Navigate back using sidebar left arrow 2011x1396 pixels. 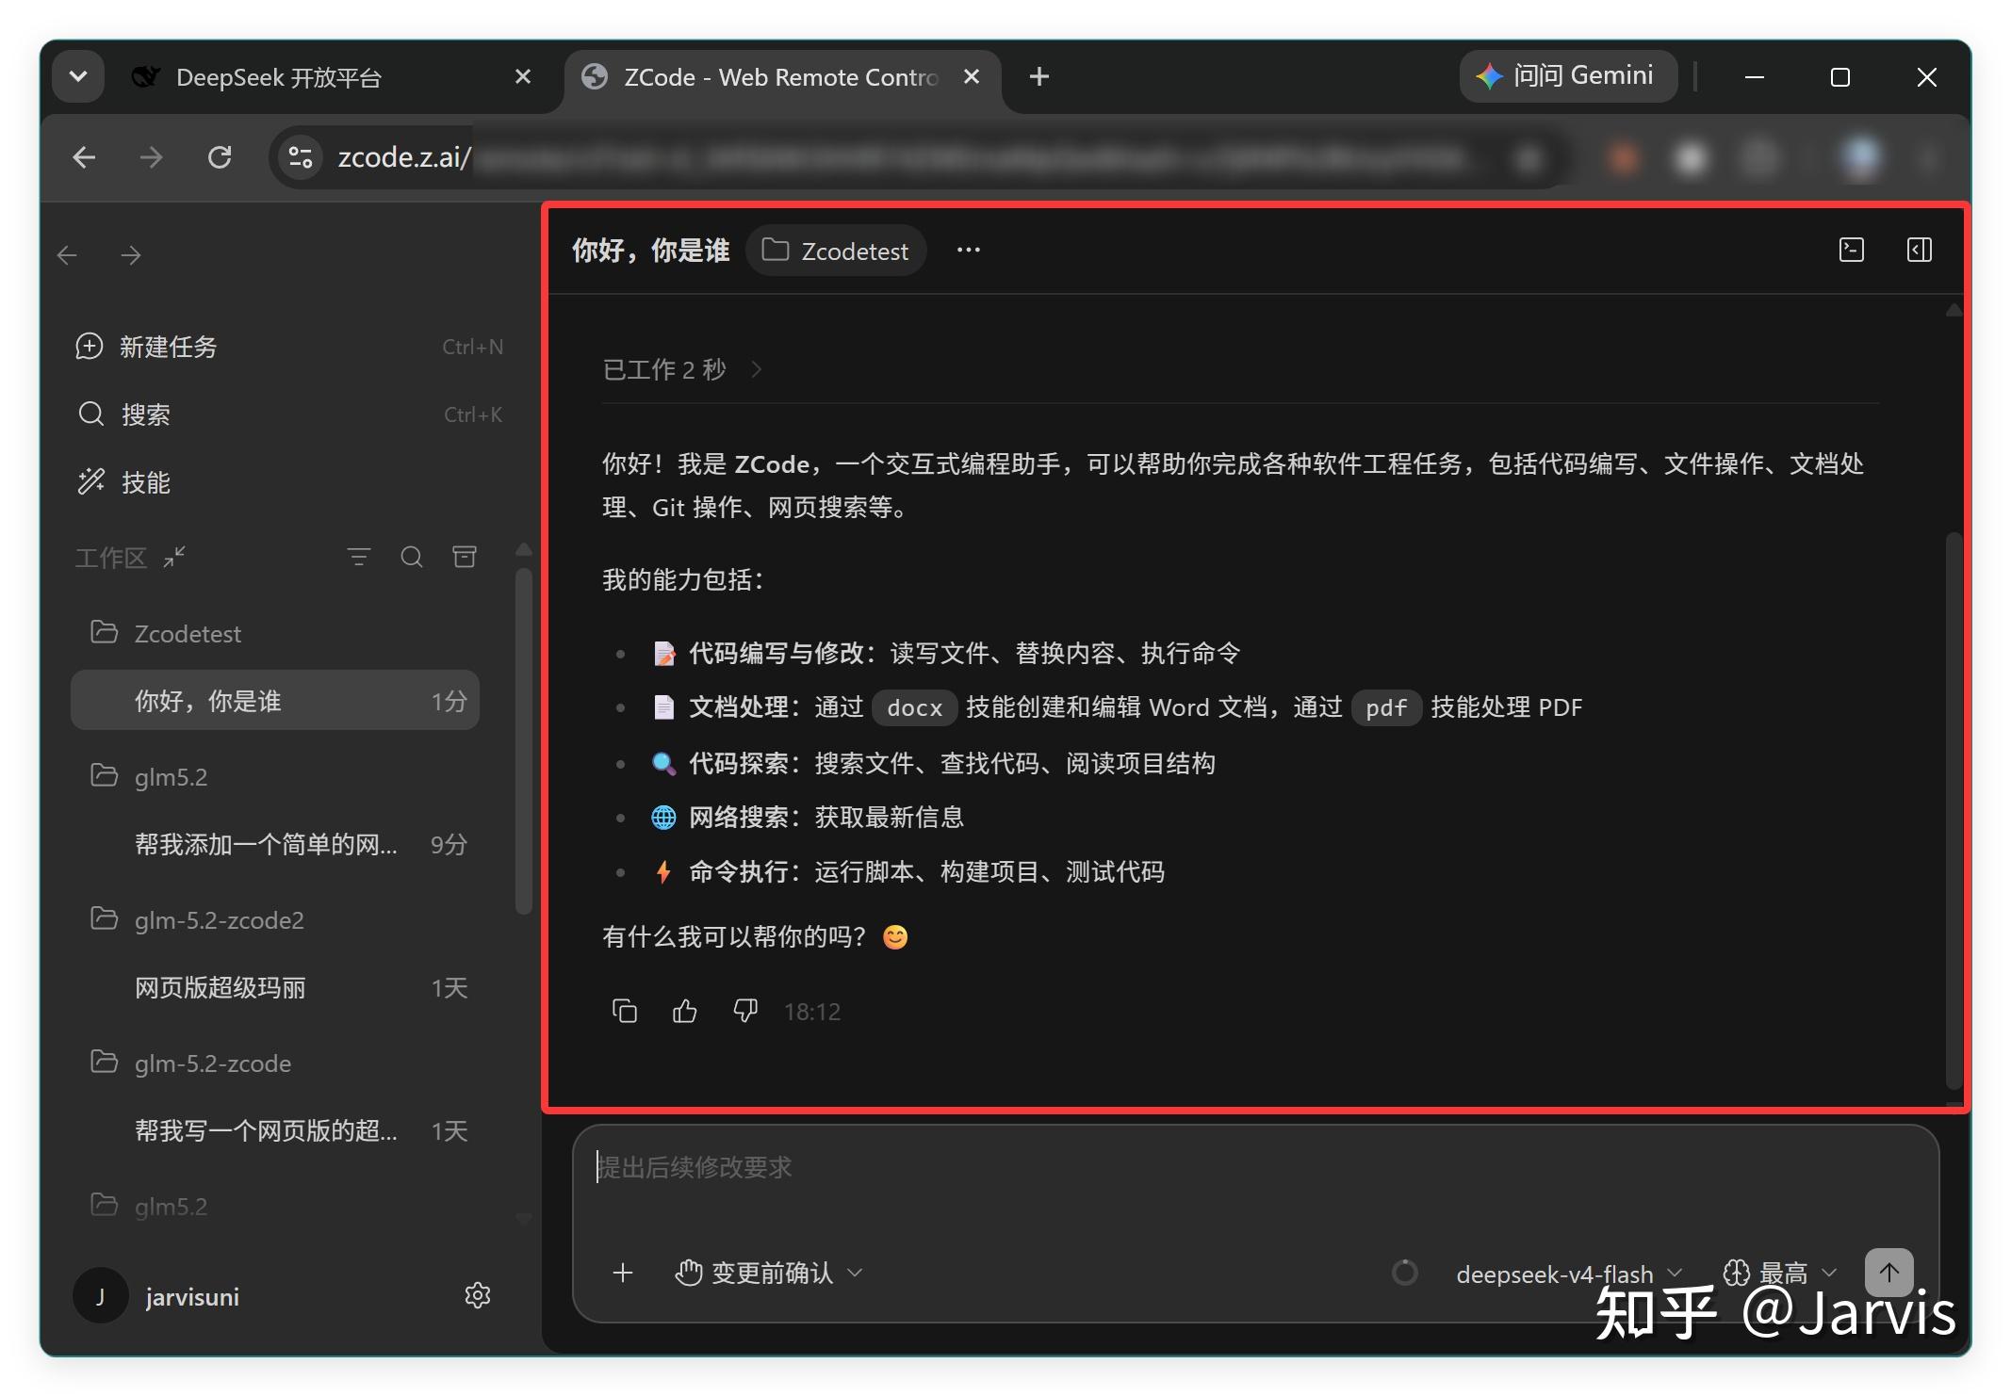click(68, 255)
